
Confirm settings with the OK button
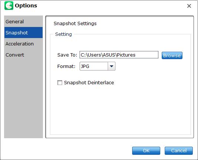click(146, 150)
